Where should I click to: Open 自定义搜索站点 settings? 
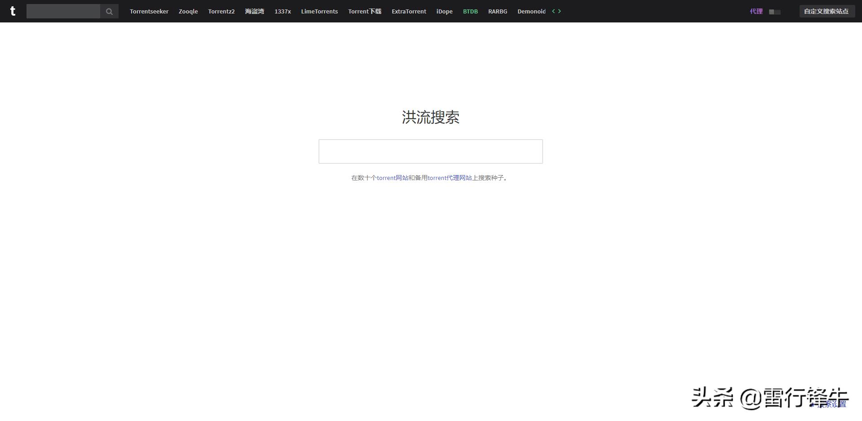click(x=827, y=11)
